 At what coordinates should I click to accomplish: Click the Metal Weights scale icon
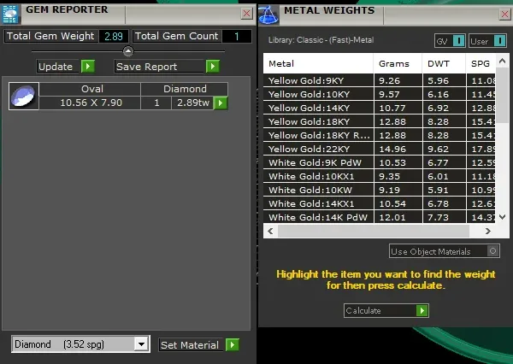pyautogui.click(x=268, y=15)
